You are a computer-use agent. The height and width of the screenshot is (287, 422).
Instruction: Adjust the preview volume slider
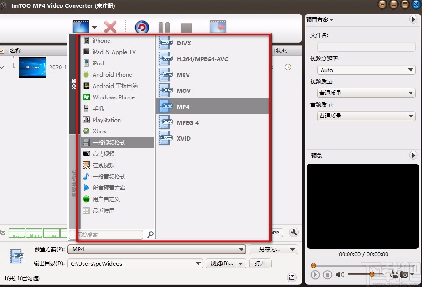366,274
